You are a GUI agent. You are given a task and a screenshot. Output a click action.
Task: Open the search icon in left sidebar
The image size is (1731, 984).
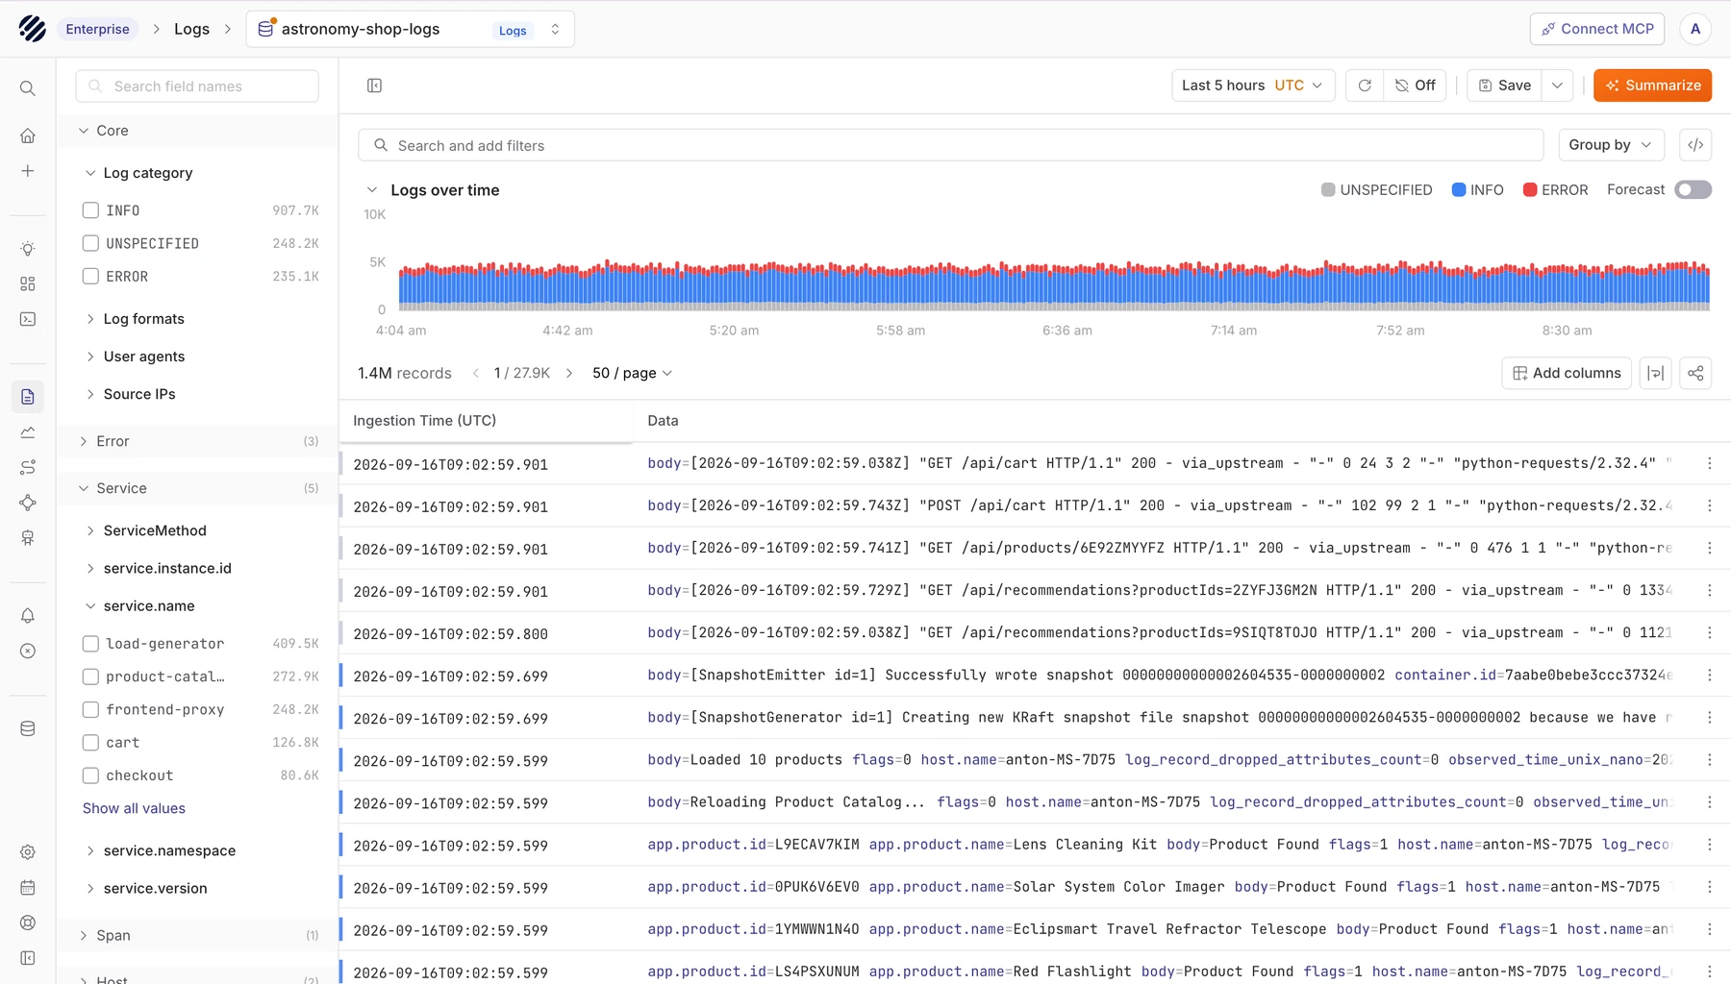[28, 88]
